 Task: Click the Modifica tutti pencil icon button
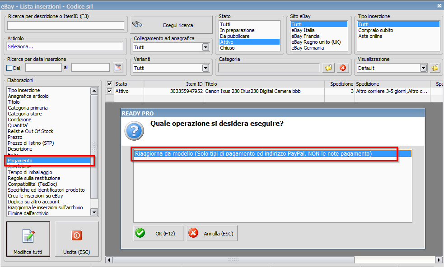(28, 239)
